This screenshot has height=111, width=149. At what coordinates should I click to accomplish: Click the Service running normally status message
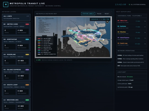pos(57,60)
